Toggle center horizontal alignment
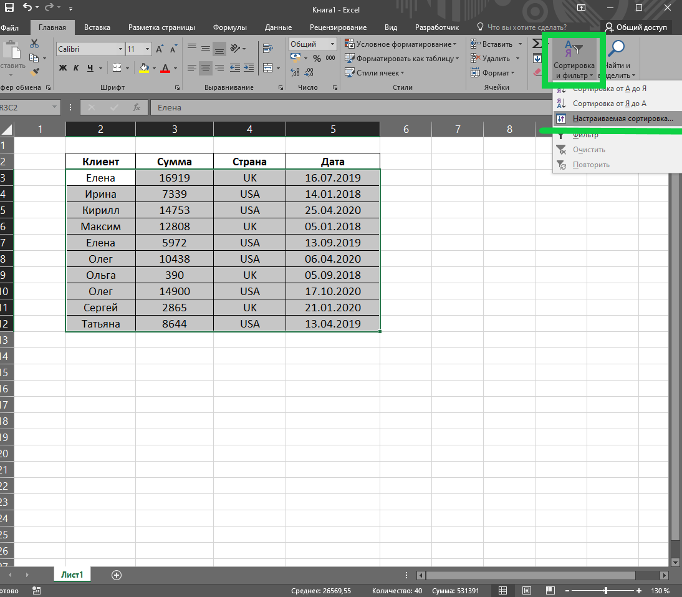This screenshot has width=682, height=597. [206, 68]
